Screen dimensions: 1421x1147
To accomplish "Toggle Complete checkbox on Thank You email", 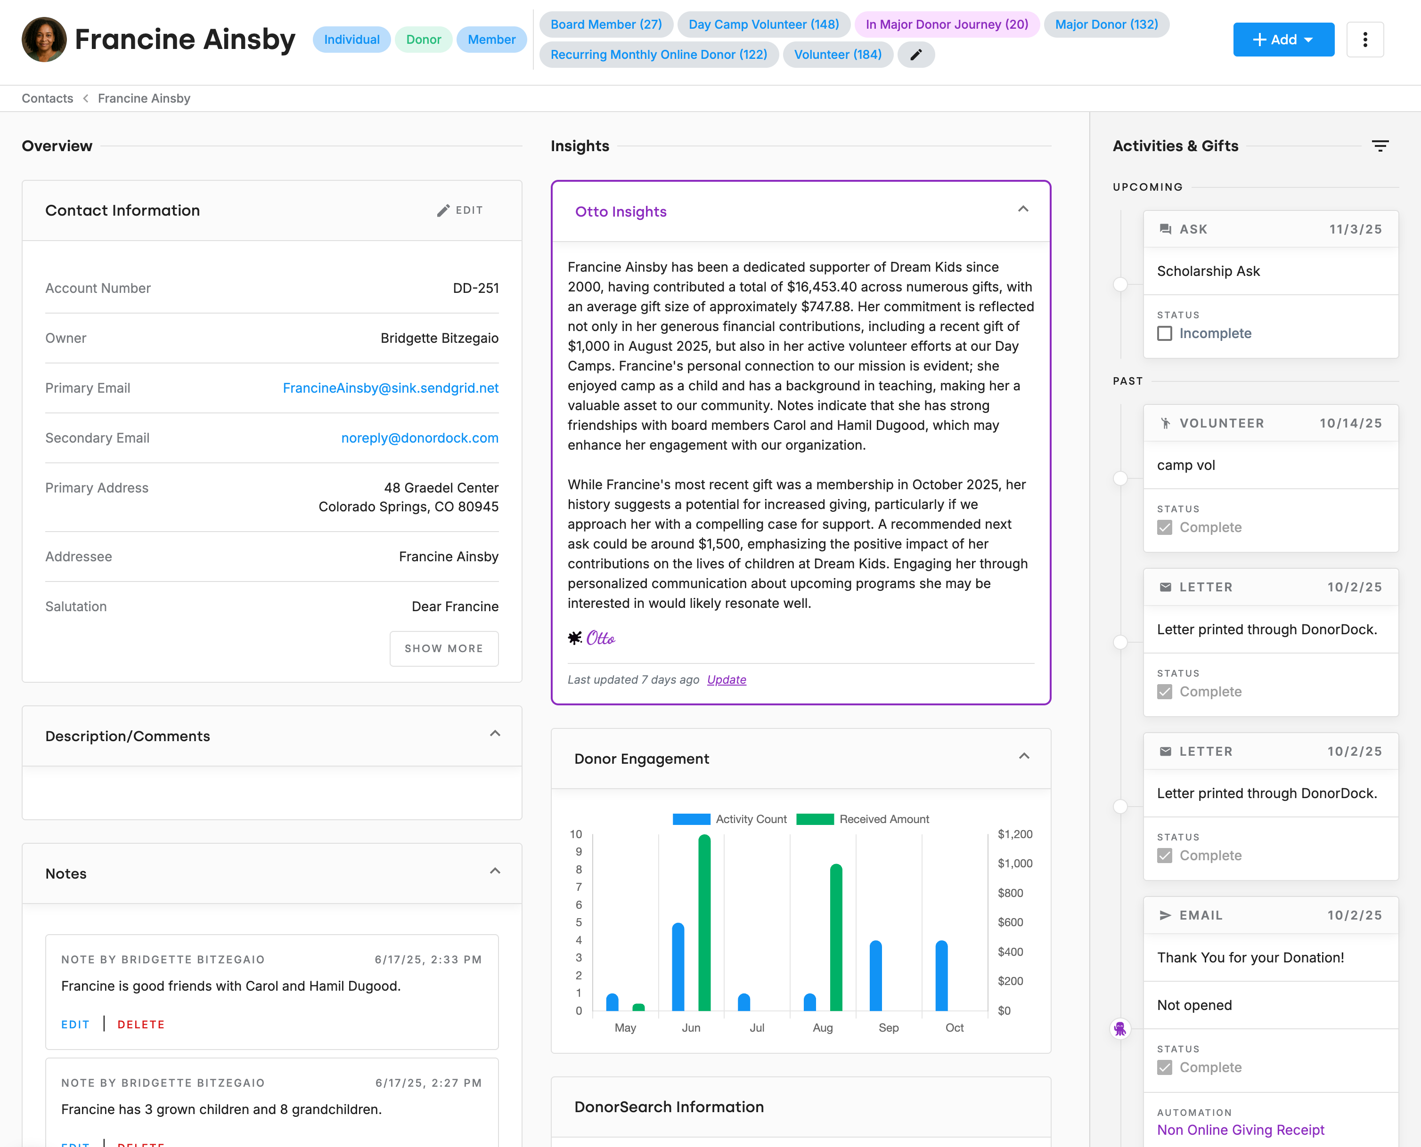I will coord(1164,1068).
